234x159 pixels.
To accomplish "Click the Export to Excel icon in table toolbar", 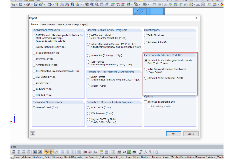I will tap(129, 152).
